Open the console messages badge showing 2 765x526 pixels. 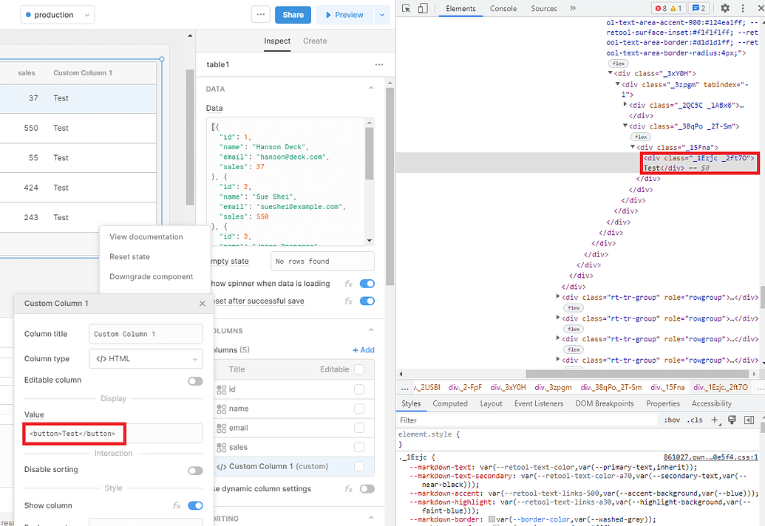(698, 8)
